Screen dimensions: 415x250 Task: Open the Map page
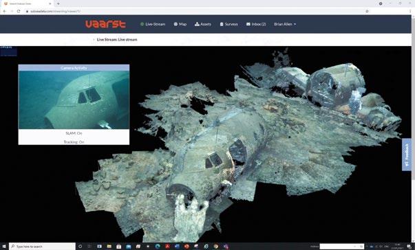[180, 24]
